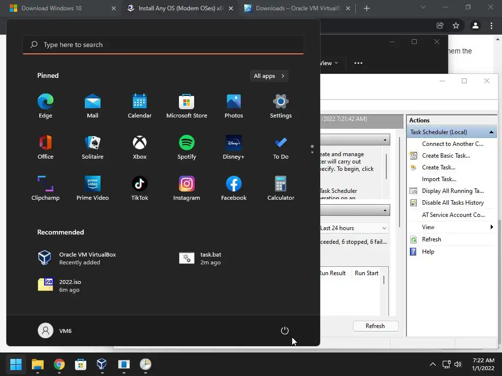This screenshot has width=502, height=376.
Task: Switch to Chrome on the taskbar
Action: coord(59,364)
